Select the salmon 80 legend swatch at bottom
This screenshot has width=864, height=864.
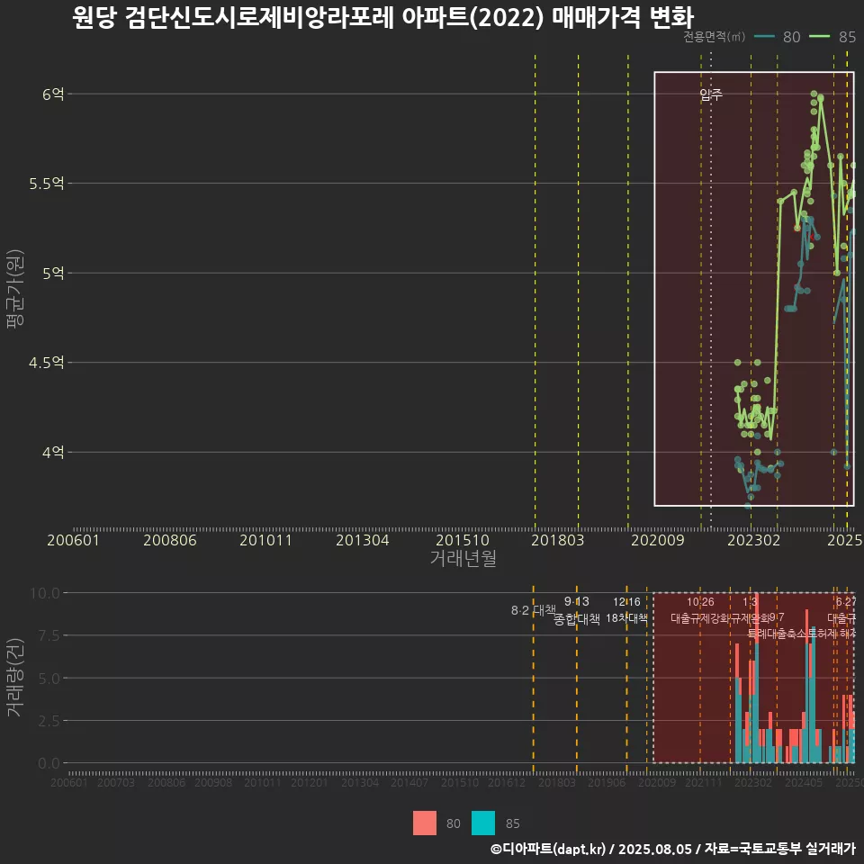click(x=424, y=823)
